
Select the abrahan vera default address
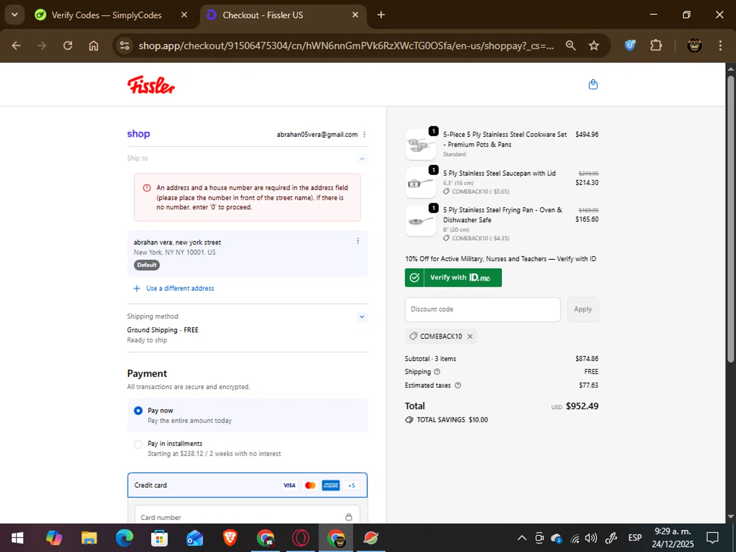247,253
